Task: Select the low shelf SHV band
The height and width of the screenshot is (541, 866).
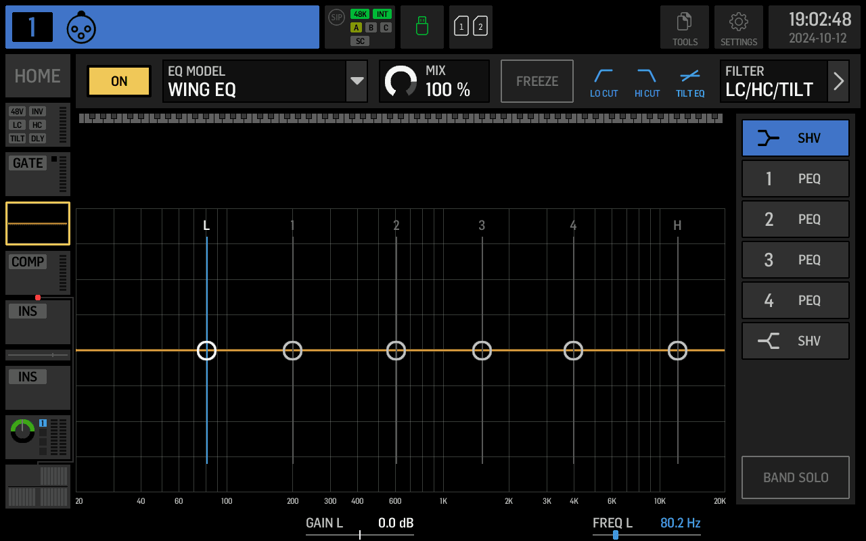Action: pos(796,138)
